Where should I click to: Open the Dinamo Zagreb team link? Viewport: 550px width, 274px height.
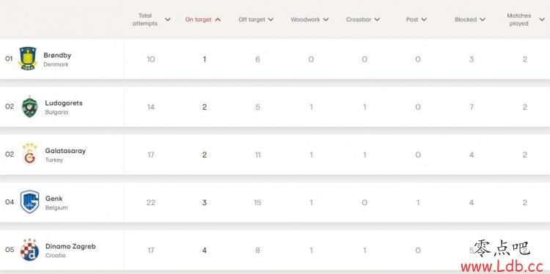click(x=70, y=246)
